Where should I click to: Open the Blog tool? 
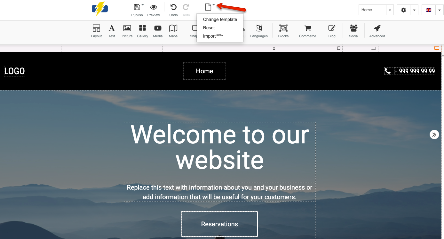pyautogui.click(x=332, y=31)
